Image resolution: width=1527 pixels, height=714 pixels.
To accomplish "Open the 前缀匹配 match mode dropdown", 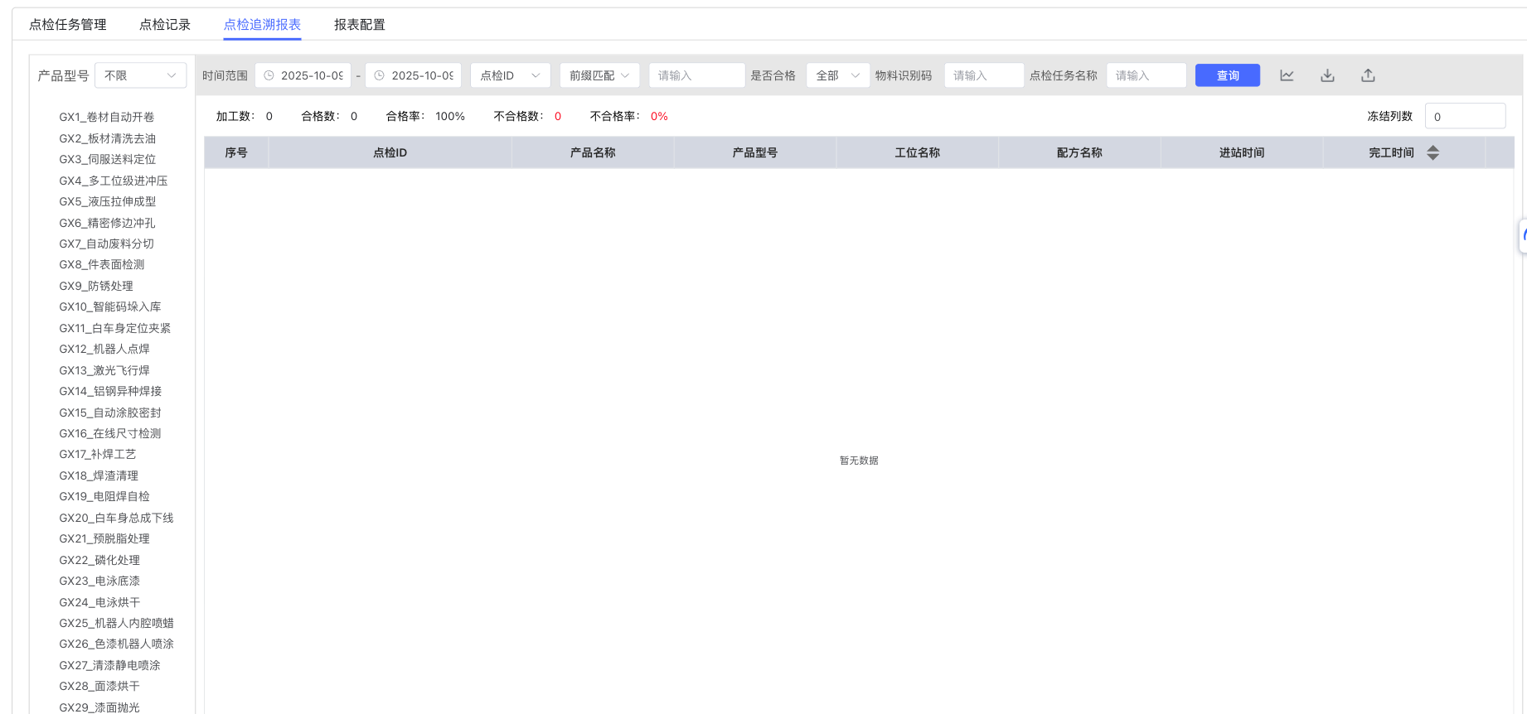I will [599, 75].
